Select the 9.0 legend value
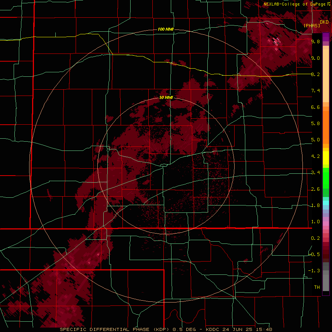This screenshot has height=332, width=332. 315,58
